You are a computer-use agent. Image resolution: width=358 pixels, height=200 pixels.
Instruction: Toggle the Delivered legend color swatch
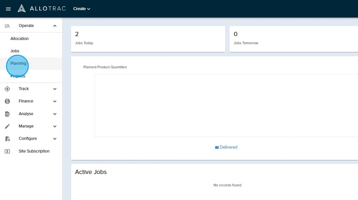[x=217, y=147]
